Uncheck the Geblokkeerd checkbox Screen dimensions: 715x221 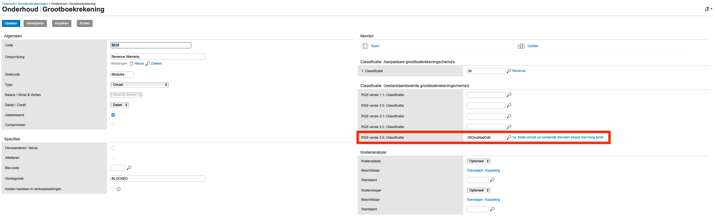(x=113, y=115)
